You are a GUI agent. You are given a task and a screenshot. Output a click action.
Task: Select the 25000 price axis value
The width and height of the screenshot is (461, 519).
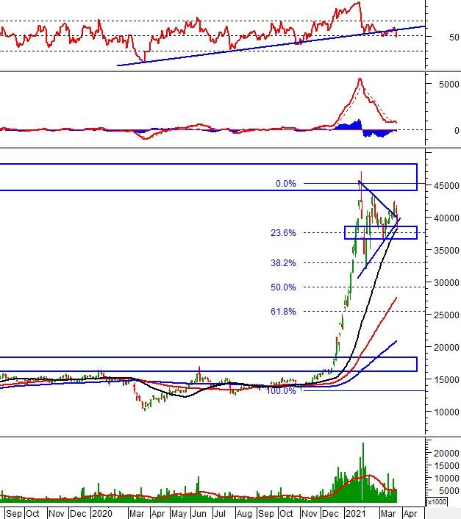446,315
